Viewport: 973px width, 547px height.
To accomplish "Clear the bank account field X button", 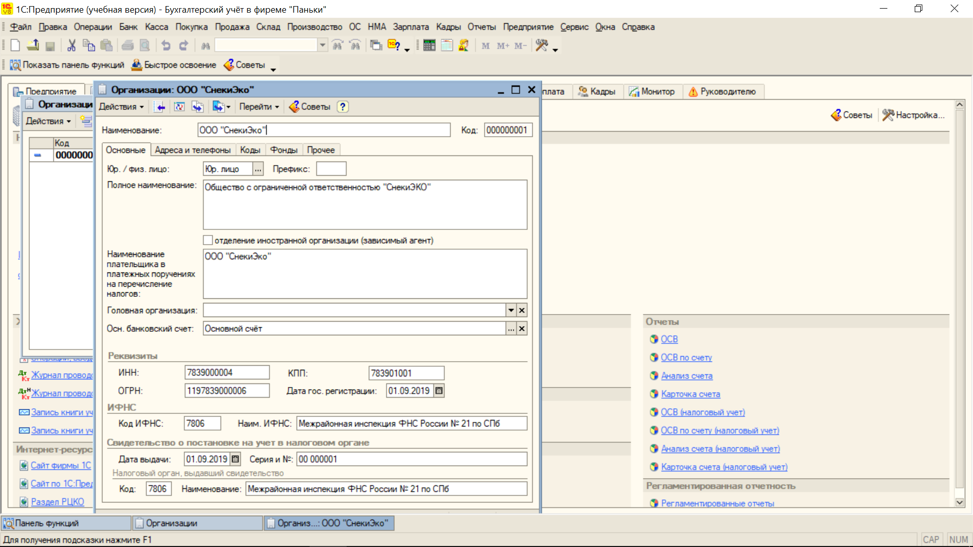I will click(521, 329).
